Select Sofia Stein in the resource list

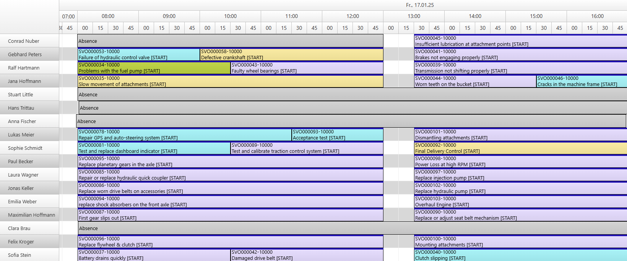pyautogui.click(x=19, y=255)
